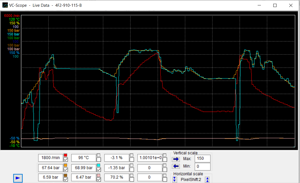The height and width of the screenshot is (183, 300).
Task: Pick the orange swatch for 67.64 bar
Action: coord(66,165)
